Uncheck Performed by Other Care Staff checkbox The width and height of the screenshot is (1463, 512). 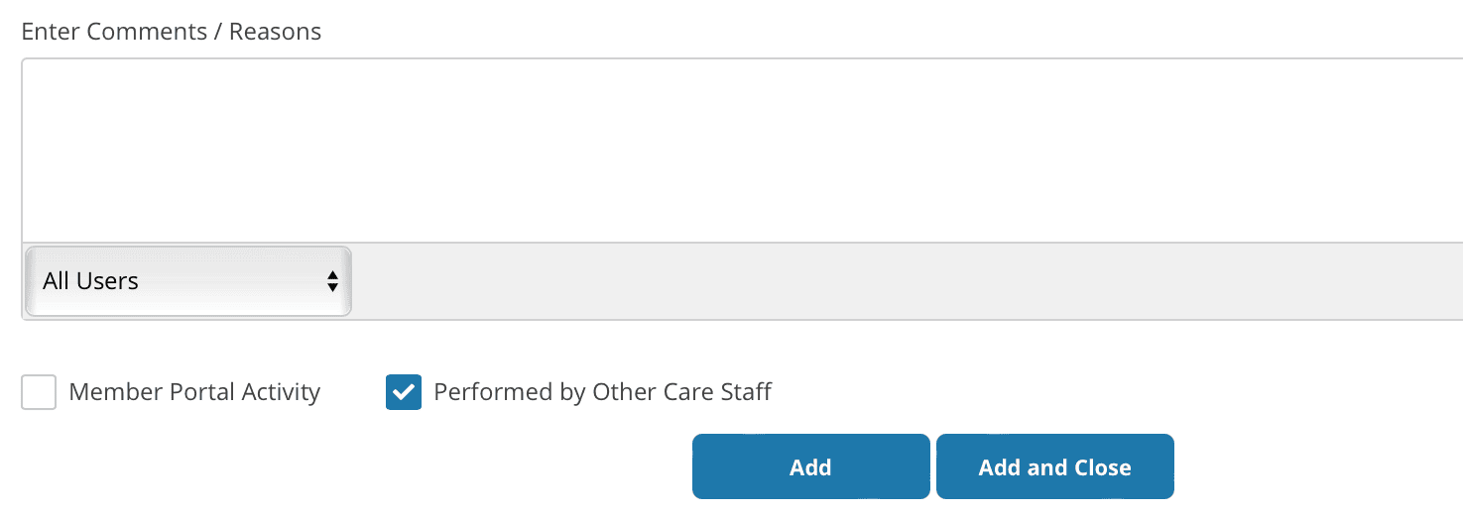pos(404,392)
